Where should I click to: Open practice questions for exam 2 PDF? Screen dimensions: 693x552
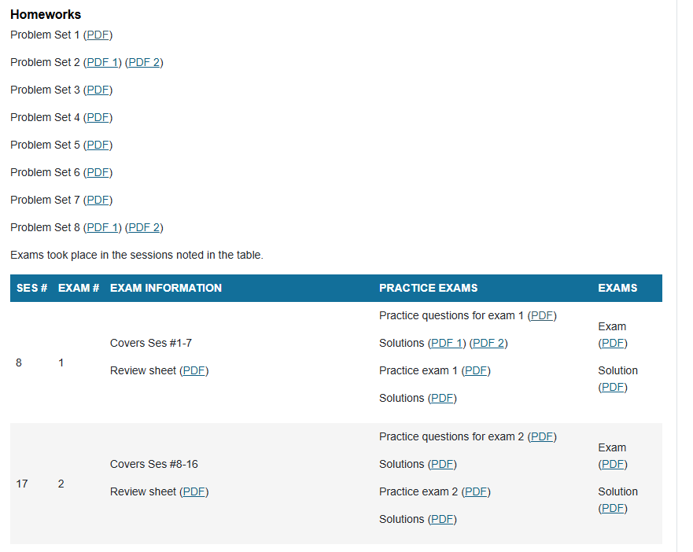tap(542, 436)
